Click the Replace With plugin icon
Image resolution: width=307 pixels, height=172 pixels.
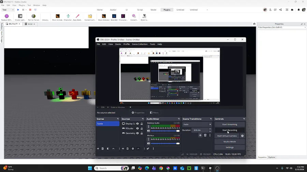click(7, 16)
